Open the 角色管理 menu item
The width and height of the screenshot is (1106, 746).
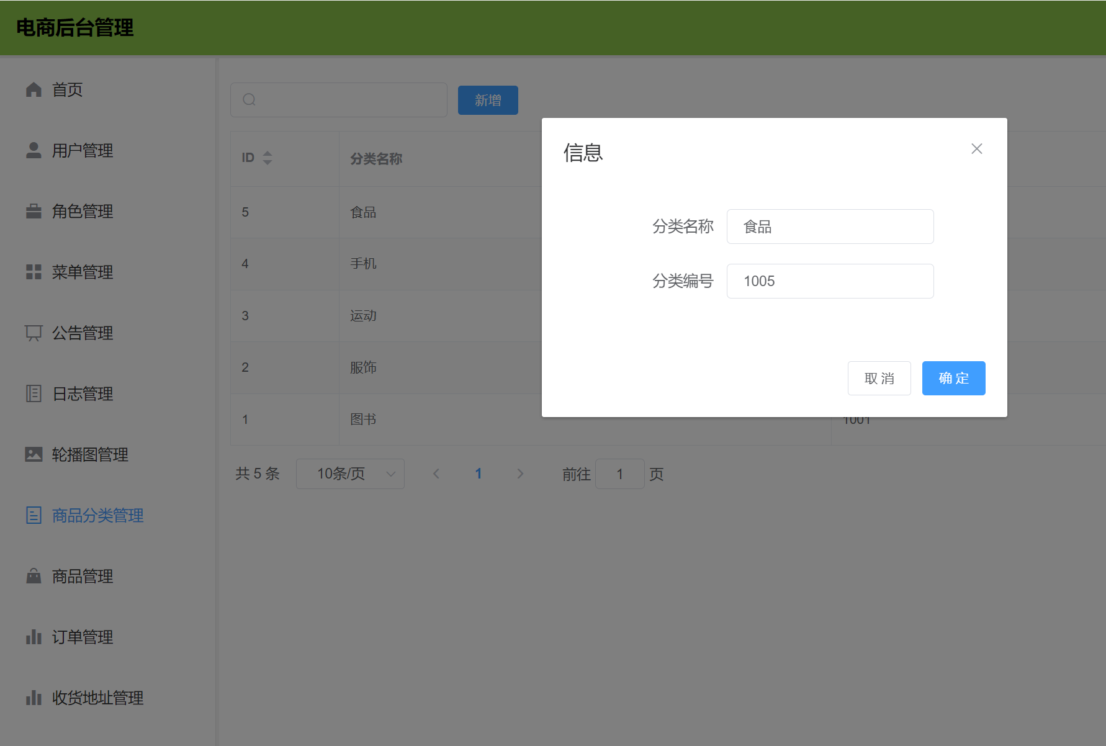[x=108, y=211]
